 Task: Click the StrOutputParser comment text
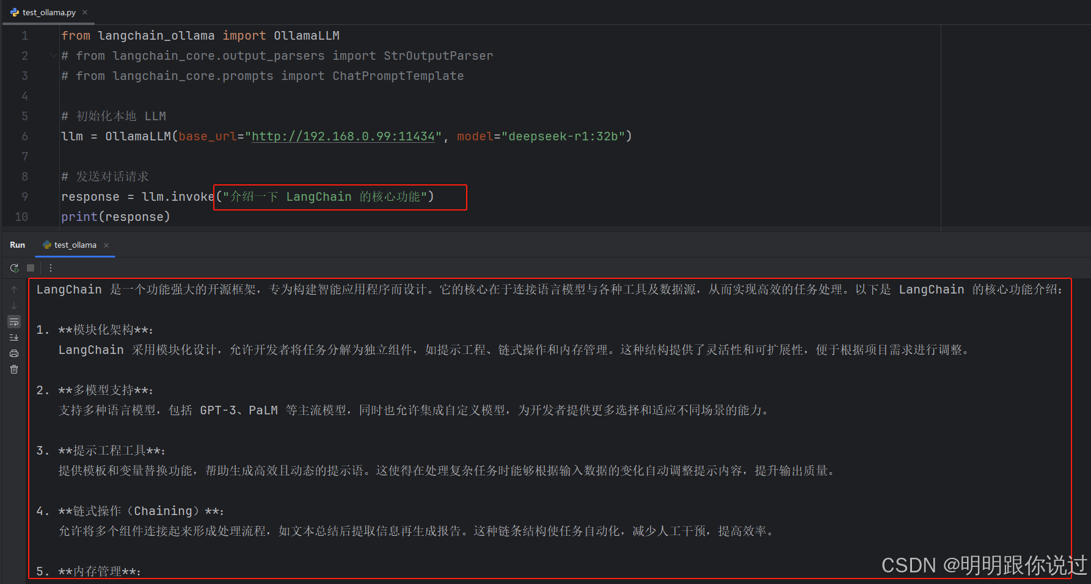click(x=438, y=56)
